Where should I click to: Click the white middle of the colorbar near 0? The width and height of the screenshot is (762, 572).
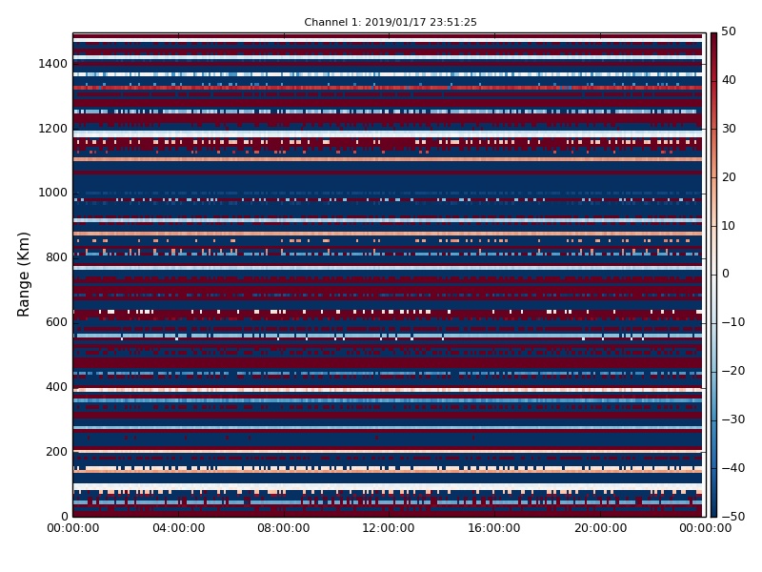coord(713,275)
